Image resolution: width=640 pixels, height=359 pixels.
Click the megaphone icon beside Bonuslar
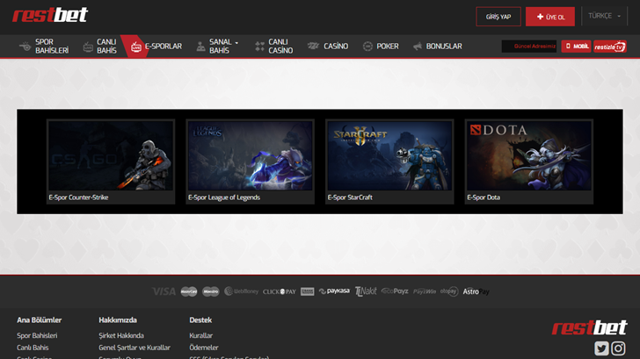(x=417, y=47)
